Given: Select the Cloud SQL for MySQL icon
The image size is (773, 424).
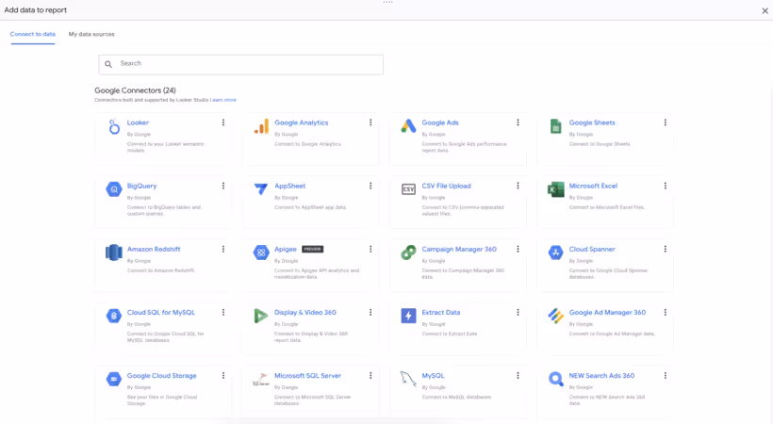Looking at the screenshot, I should click(x=114, y=316).
